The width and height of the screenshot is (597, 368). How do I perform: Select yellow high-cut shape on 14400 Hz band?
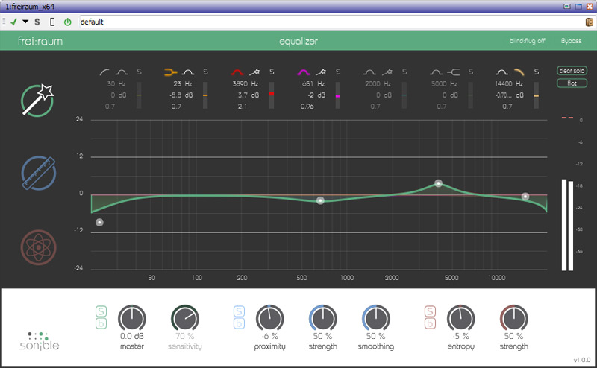pos(519,72)
